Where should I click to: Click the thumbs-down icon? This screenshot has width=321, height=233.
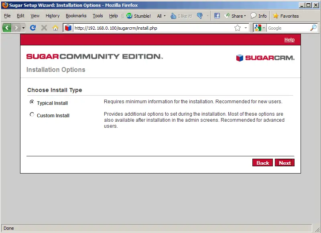click(200, 16)
